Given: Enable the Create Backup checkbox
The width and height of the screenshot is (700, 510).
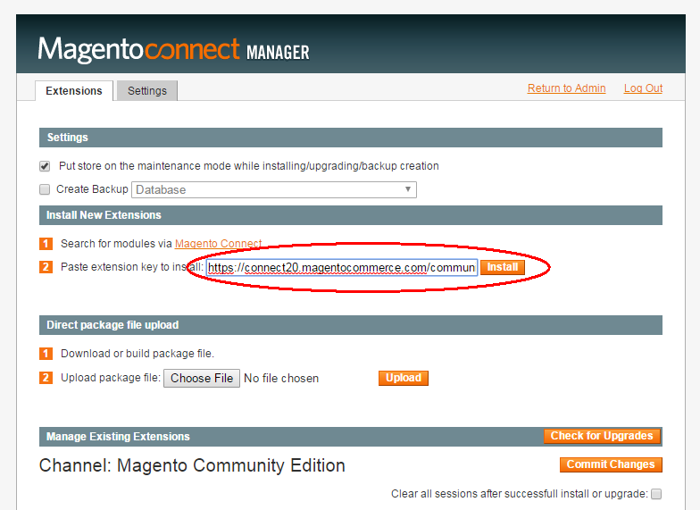Looking at the screenshot, I should click(45, 189).
